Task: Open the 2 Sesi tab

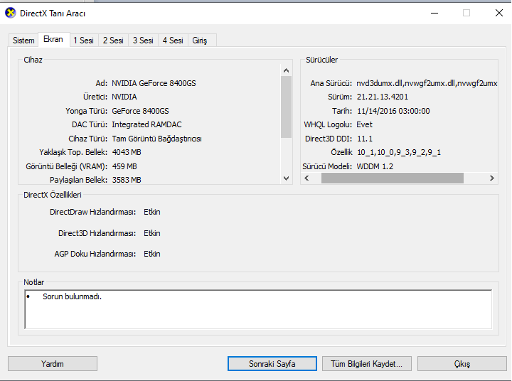Action: pyautogui.click(x=113, y=41)
